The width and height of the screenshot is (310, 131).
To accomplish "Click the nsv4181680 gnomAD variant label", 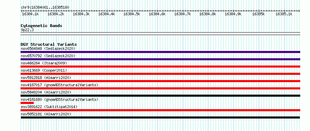I will 60,99.
